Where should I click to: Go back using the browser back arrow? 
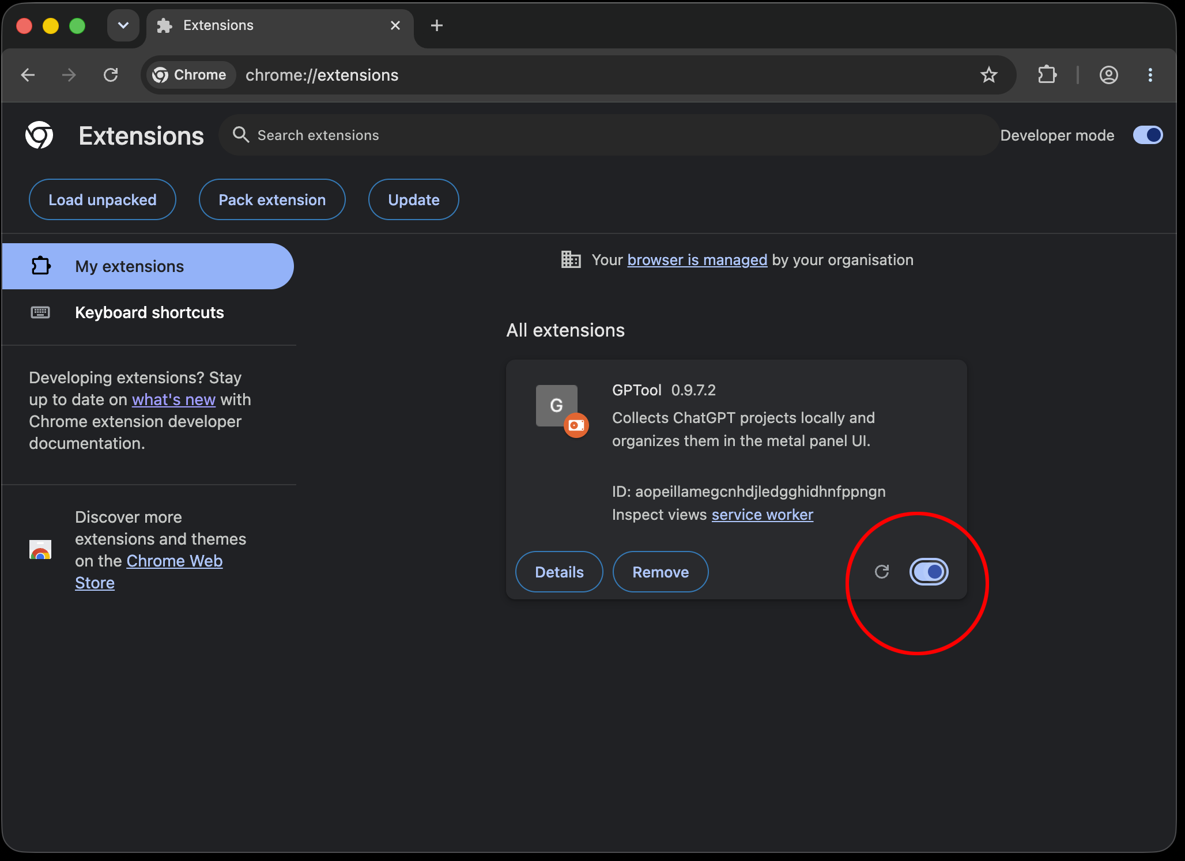point(28,75)
